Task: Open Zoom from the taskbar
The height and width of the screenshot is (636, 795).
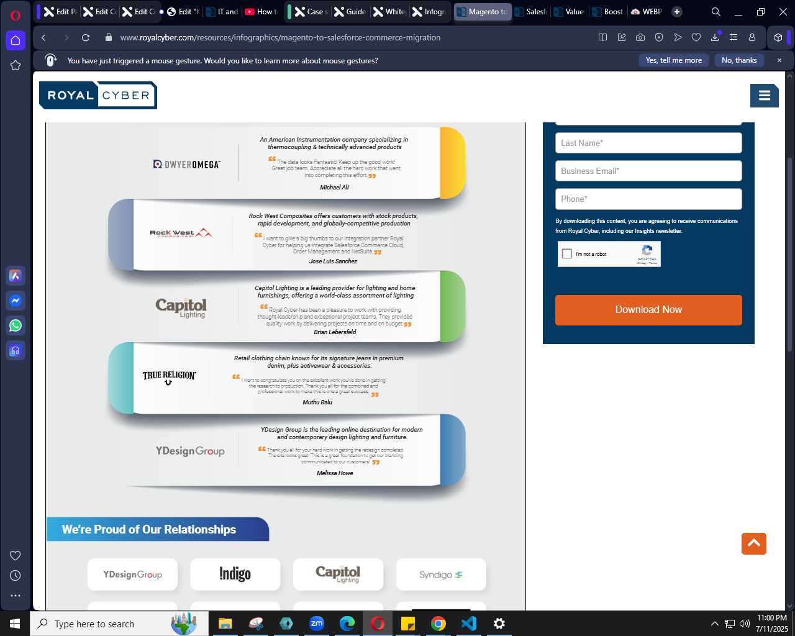Action: [x=317, y=624]
